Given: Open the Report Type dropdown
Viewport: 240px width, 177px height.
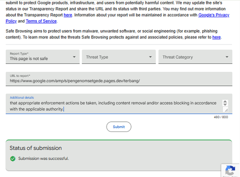Looking at the screenshot, I should tap(43, 57).
